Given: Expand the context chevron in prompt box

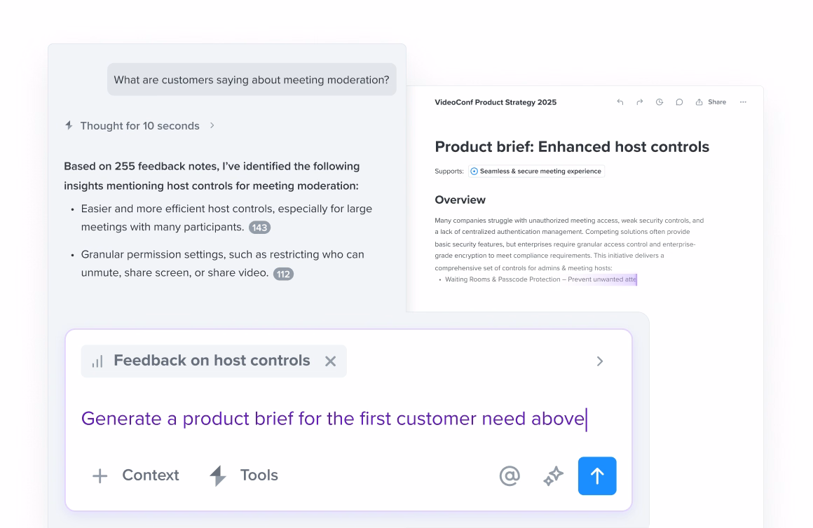Looking at the screenshot, I should pos(599,361).
